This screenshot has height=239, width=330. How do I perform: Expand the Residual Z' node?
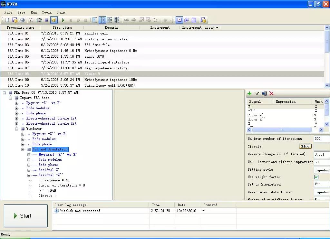pyautogui.click(x=29, y=170)
